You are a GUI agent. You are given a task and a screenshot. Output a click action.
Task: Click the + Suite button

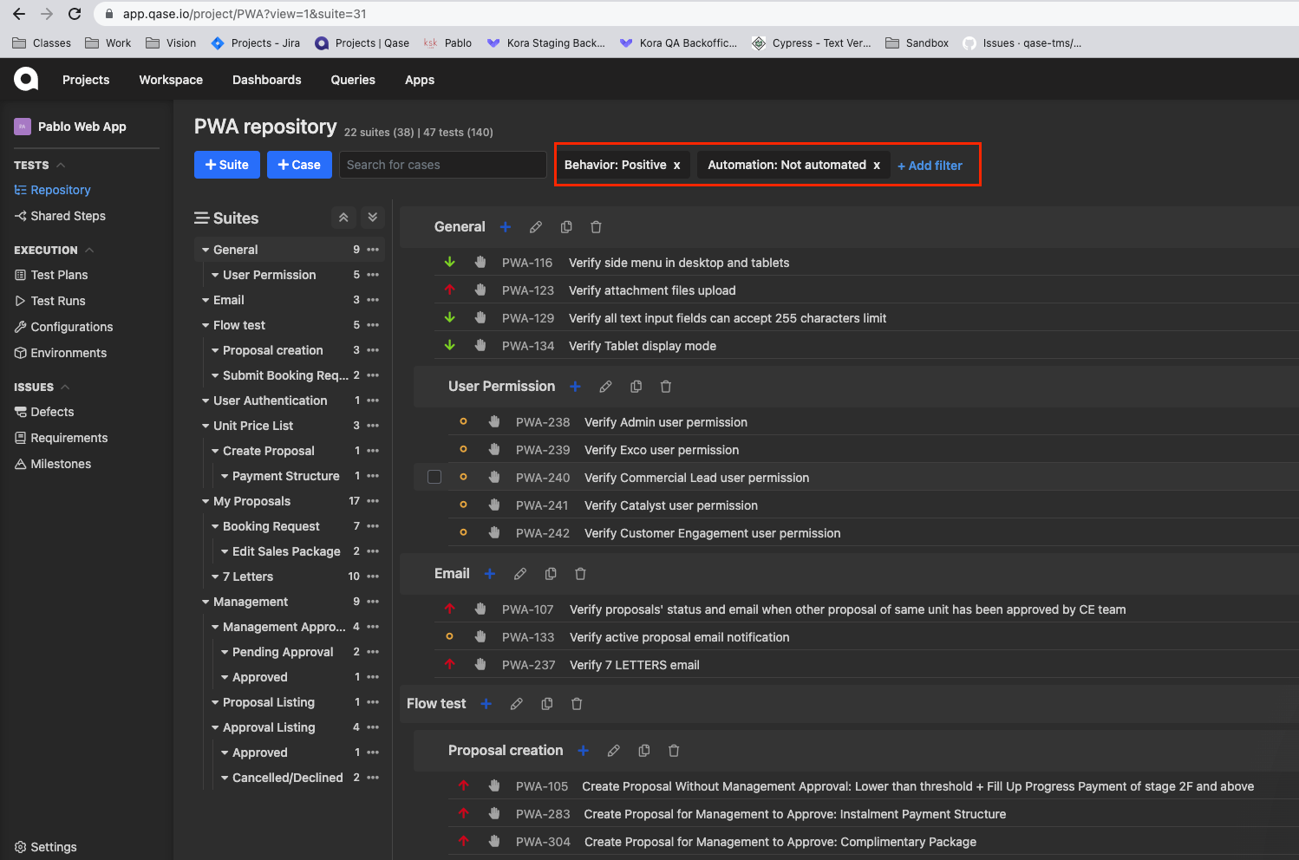227,165
